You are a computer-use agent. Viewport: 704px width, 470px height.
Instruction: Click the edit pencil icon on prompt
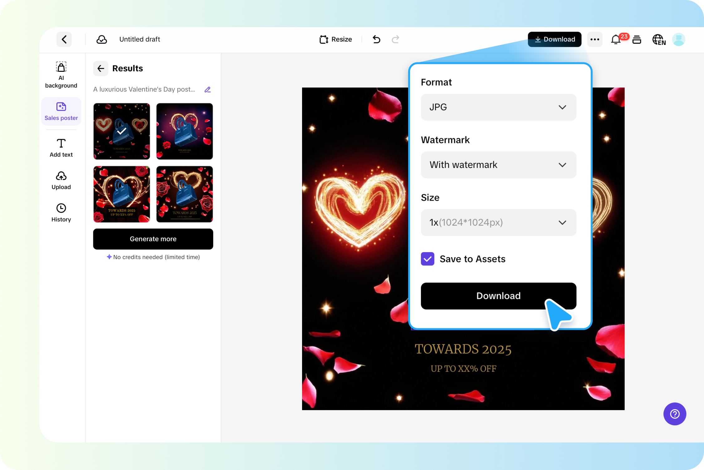(x=208, y=89)
